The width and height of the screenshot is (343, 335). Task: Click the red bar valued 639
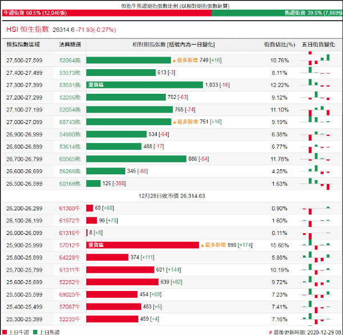[122, 282]
